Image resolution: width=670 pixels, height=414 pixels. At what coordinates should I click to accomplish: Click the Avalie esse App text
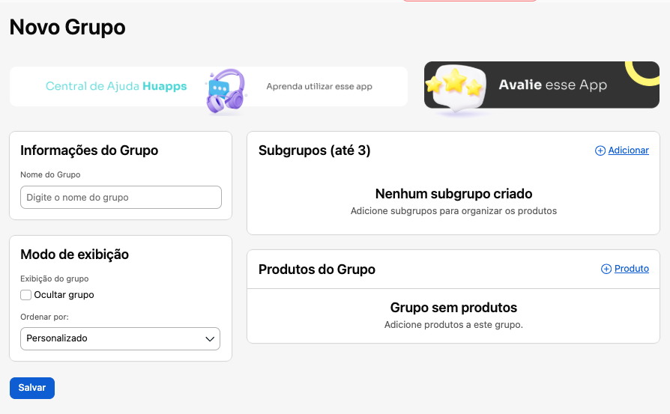pos(553,85)
